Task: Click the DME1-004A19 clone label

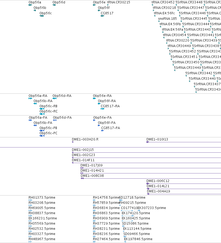Action: [x=158, y=191]
